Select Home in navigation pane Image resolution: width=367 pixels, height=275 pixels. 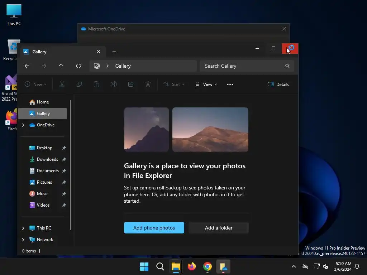pyautogui.click(x=42, y=102)
